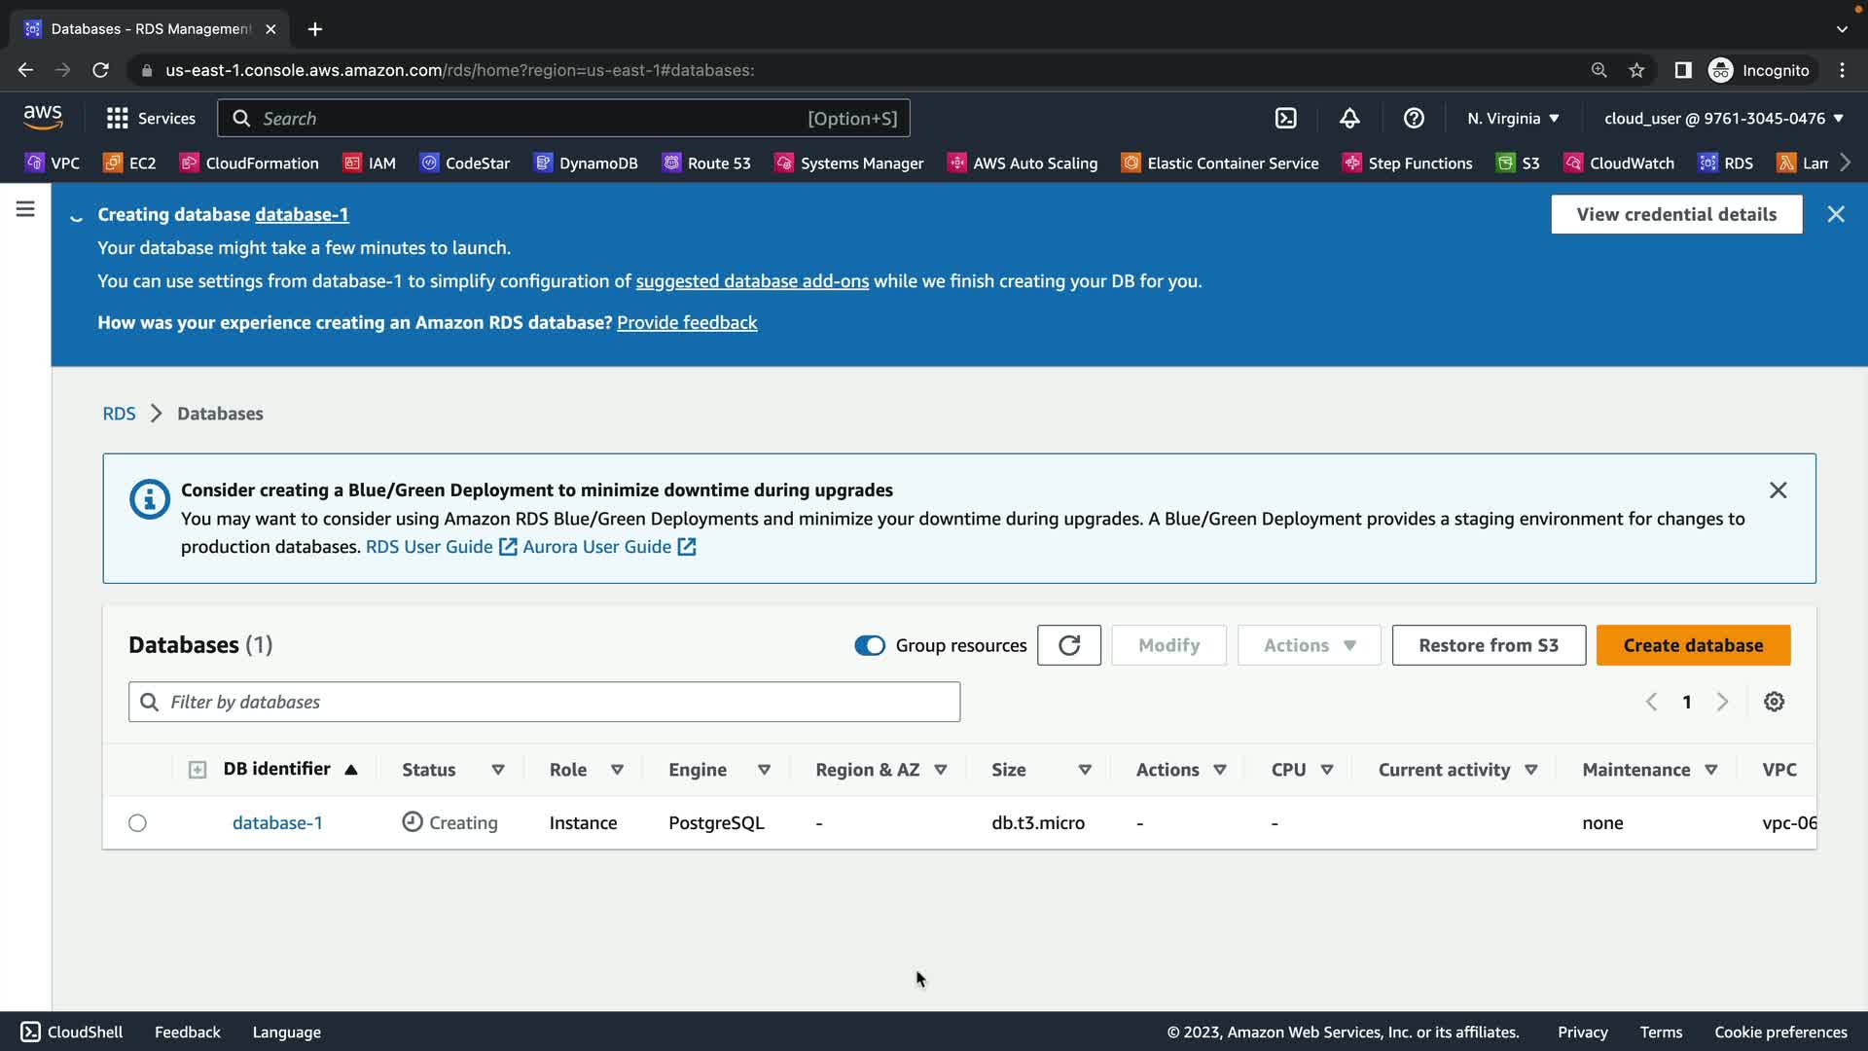Expand the cloud_user account menu
1868x1051 pixels.
pyautogui.click(x=1723, y=119)
